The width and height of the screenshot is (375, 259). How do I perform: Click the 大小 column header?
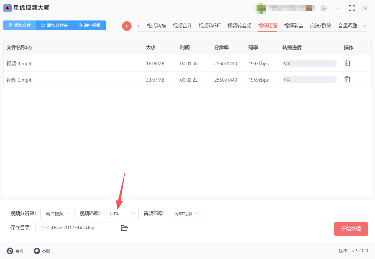pyautogui.click(x=151, y=47)
